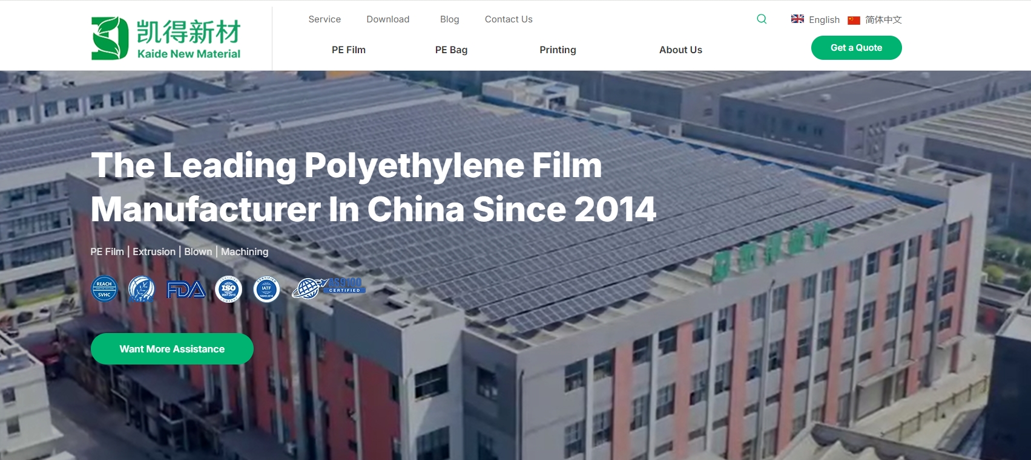Open the Printing menu

(558, 50)
